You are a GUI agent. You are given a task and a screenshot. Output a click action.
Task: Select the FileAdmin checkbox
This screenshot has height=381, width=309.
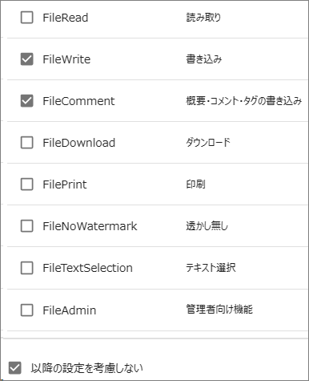(27, 310)
